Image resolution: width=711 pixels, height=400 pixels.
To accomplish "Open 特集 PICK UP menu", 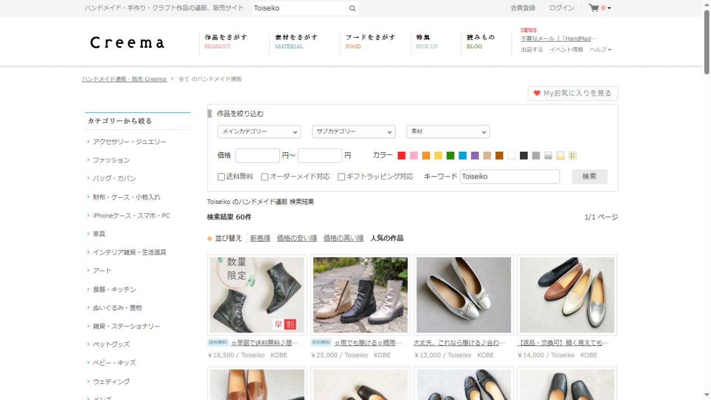I will pyautogui.click(x=427, y=42).
